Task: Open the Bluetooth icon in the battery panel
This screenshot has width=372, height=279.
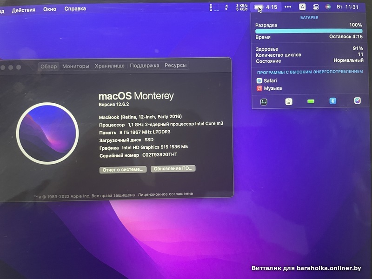Action: click(332, 101)
